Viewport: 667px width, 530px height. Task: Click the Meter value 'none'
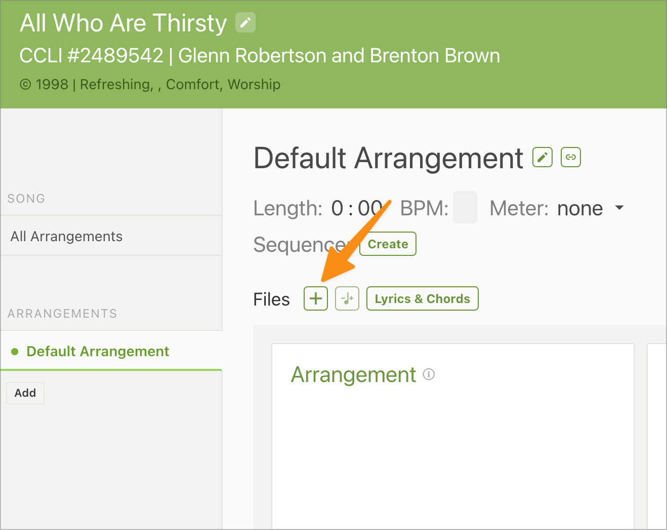(x=580, y=208)
